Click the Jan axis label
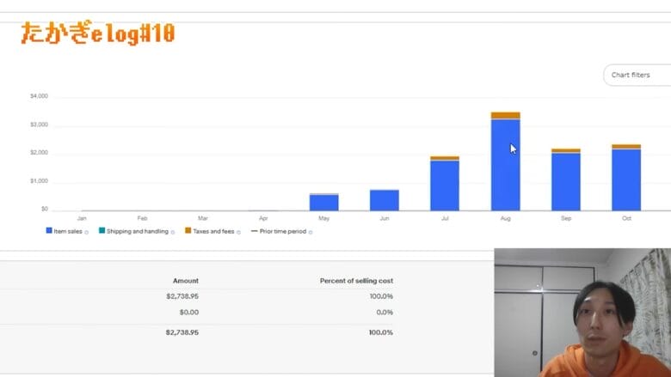The image size is (671, 377). (82, 218)
